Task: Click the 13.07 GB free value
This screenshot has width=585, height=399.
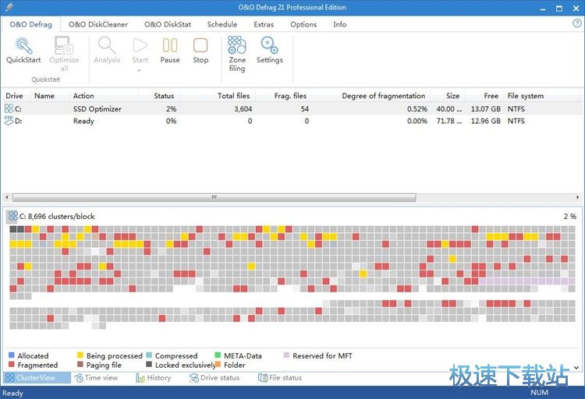Action: [x=486, y=109]
